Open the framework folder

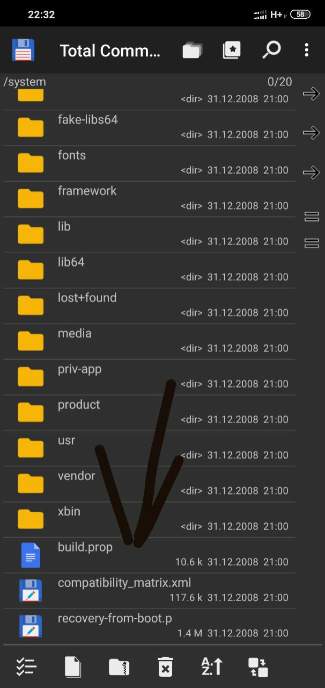(x=149, y=199)
